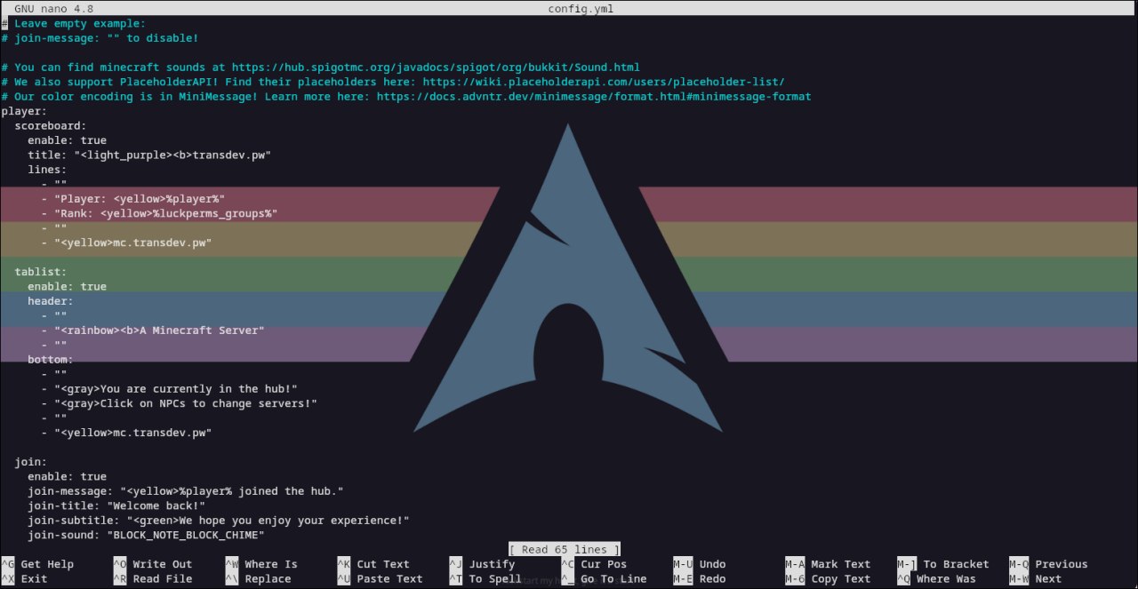Click the scoreboard enable: true value
Viewport: 1138px width, 589px height.
[x=92, y=140]
